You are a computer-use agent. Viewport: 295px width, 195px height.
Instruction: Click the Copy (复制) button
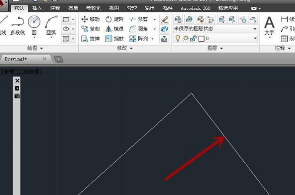pos(90,29)
